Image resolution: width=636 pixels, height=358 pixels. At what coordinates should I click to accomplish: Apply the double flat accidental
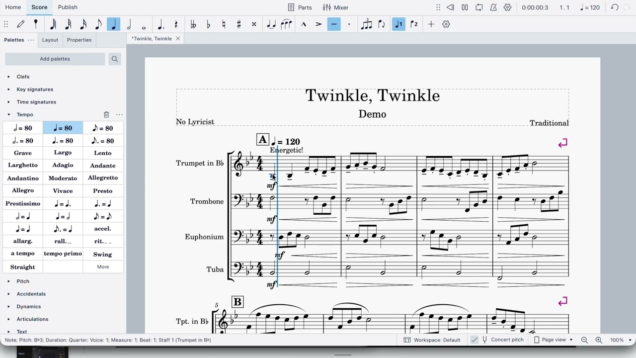[x=193, y=24]
